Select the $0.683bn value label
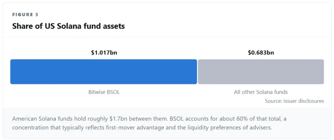This screenshot has width=334, height=140. 261,52
